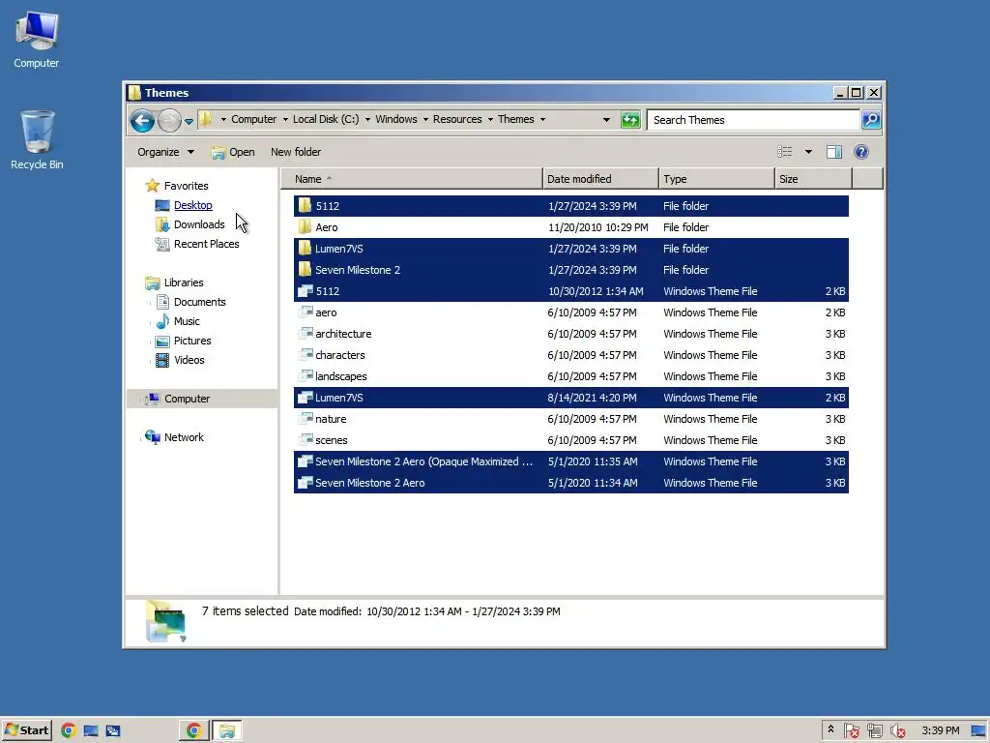
Task: Select Computer in the navigation pane
Action: pyautogui.click(x=187, y=399)
